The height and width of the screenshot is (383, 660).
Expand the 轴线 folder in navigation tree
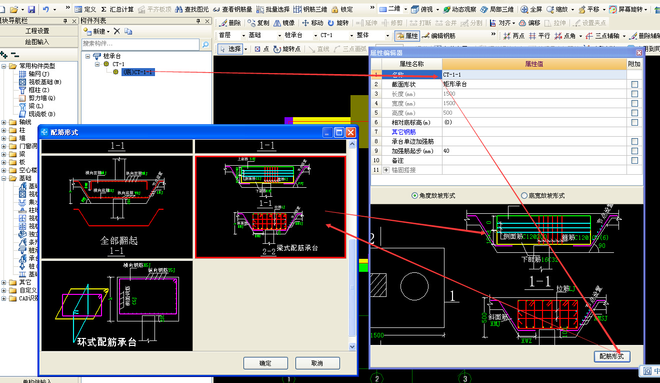point(4,122)
